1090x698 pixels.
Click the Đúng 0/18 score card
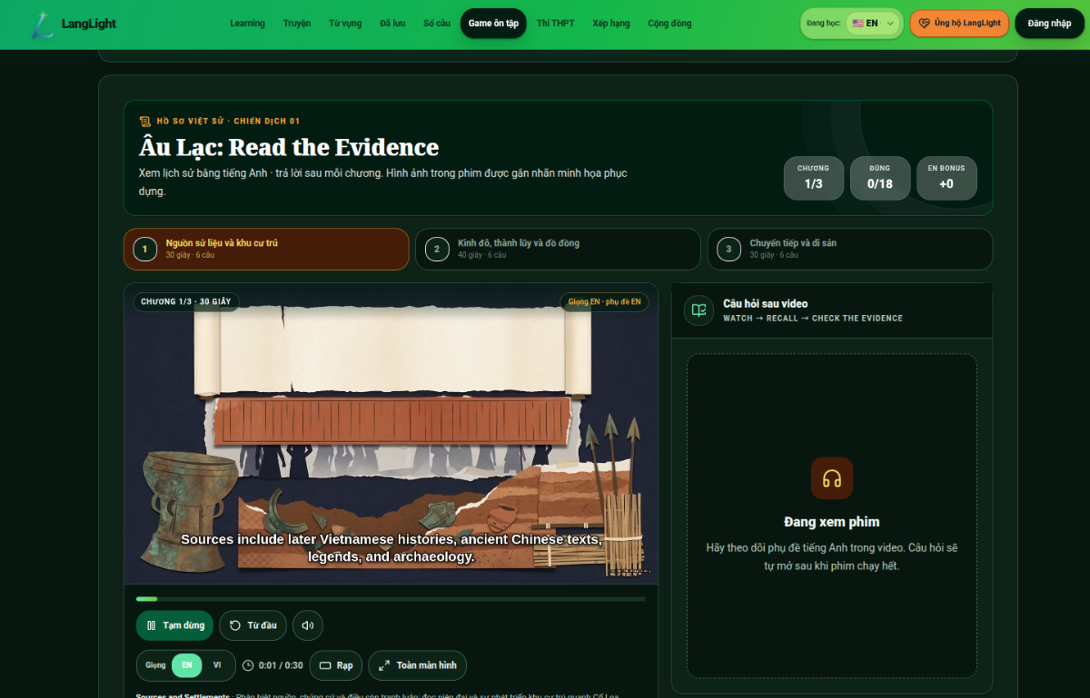pos(880,178)
